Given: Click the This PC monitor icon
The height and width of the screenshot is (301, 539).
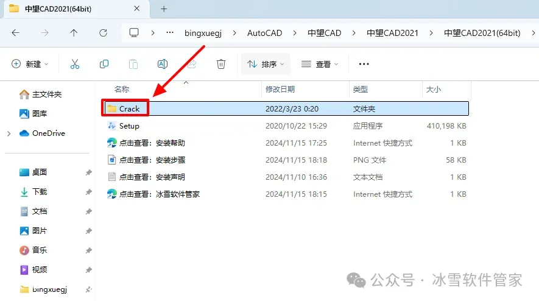Looking at the screenshot, I should (x=134, y=33).
